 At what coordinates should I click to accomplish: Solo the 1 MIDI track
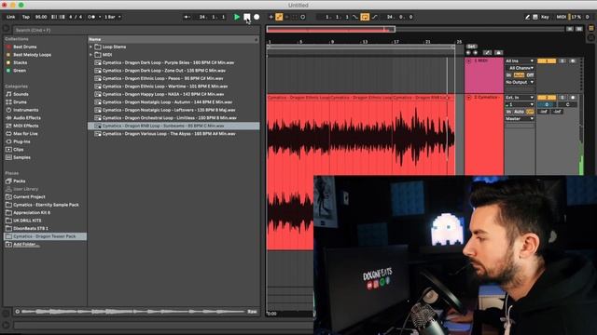click(x=562, y=60)
